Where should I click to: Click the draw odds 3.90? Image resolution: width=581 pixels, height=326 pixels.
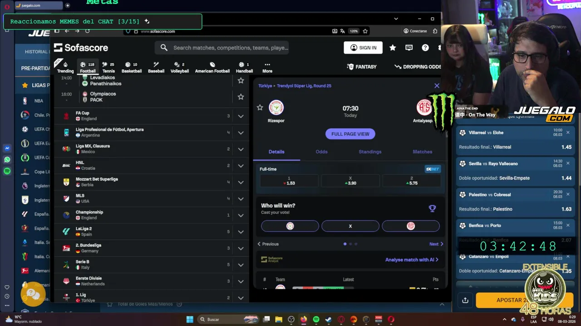click(x=350, y=181)
